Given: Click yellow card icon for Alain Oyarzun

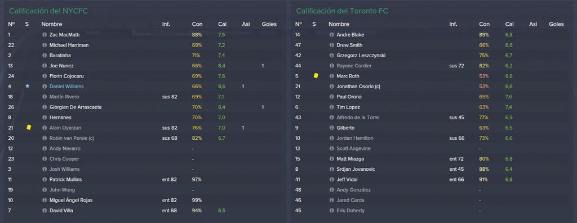Looking at the screenshot, I should [x=29, y=128].
